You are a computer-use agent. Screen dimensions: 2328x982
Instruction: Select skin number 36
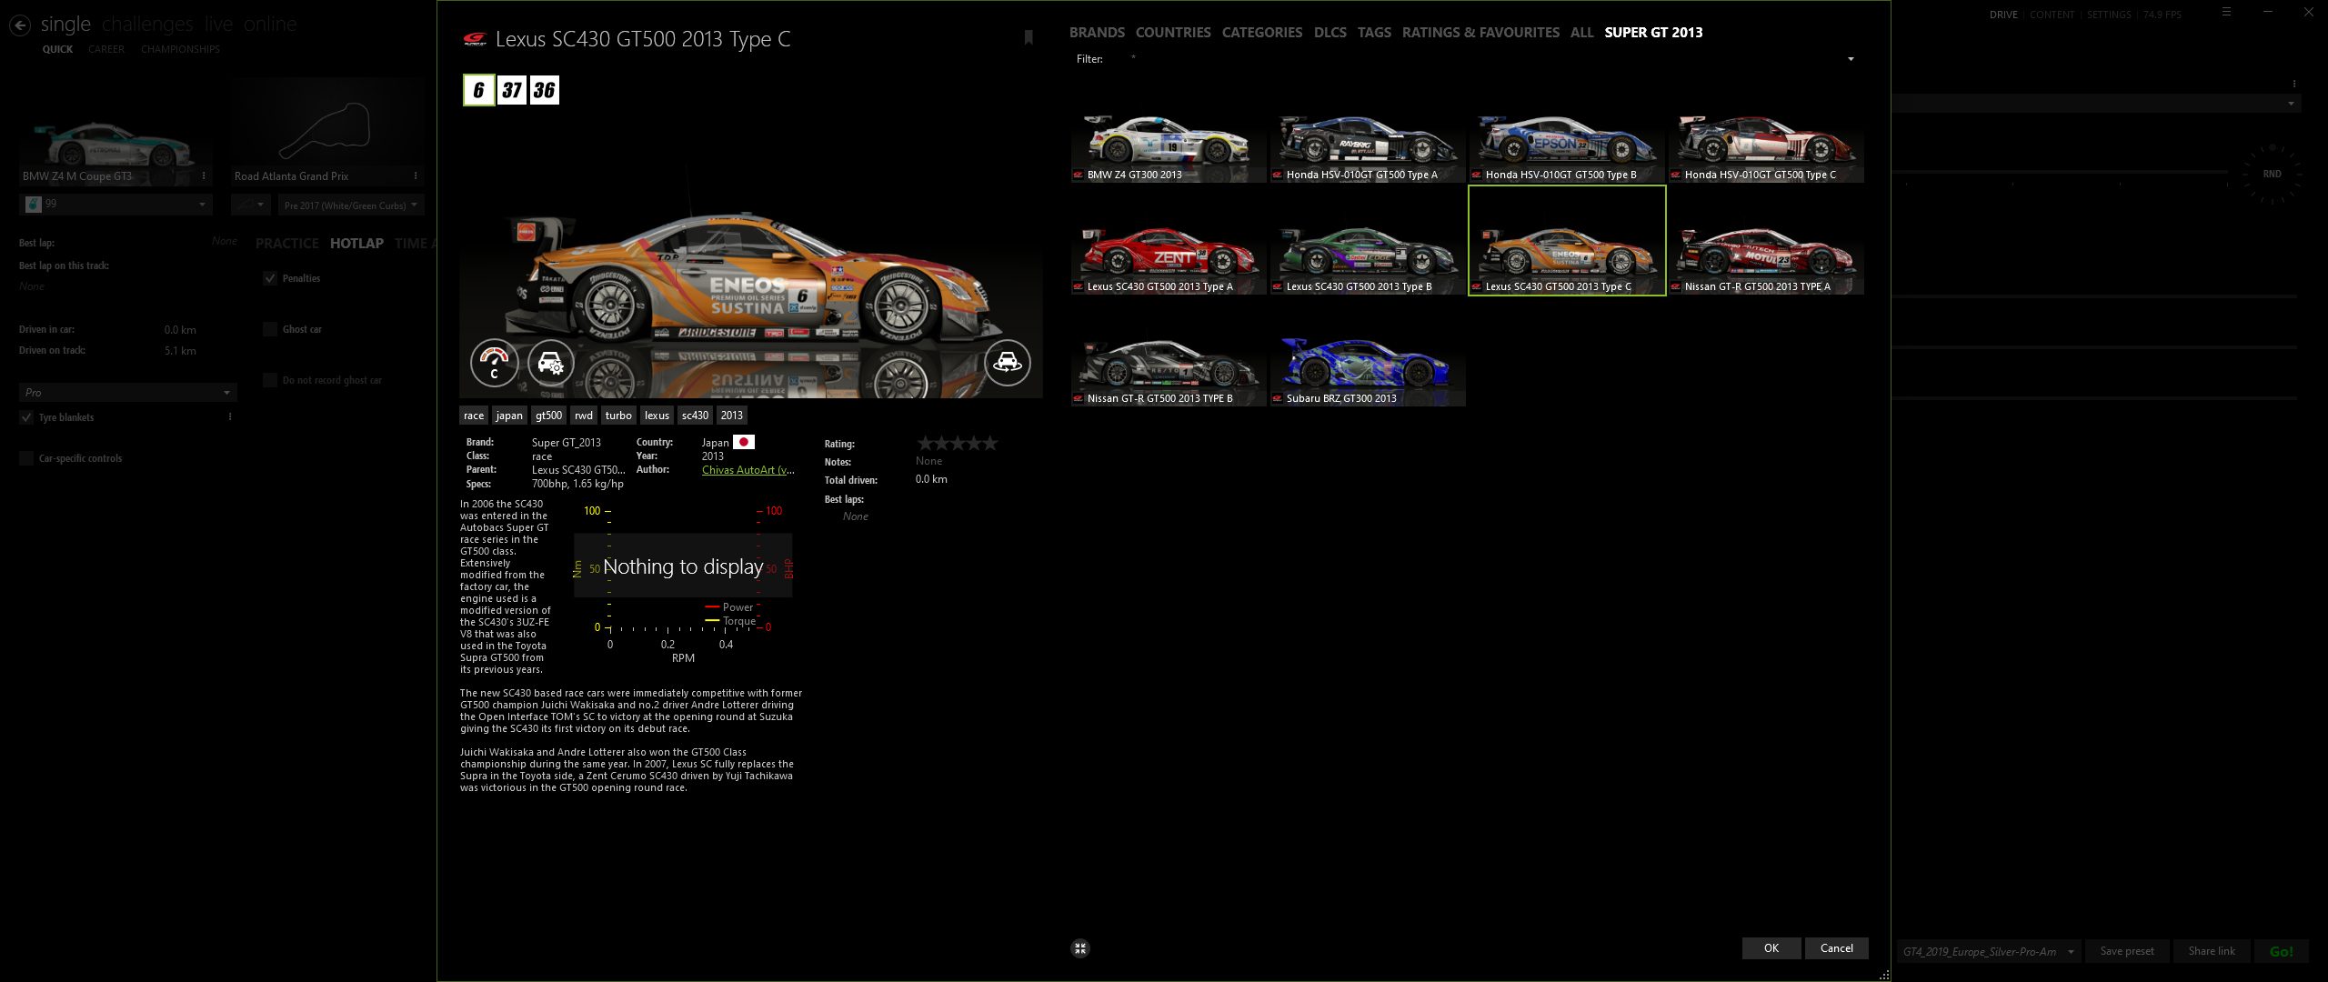(545, 90)
